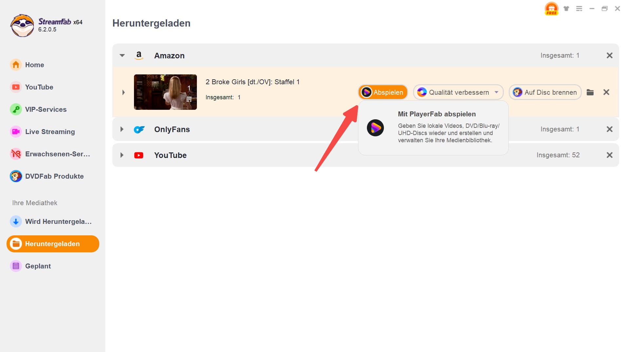Click the OnlyFans group title
627x352 pixels.
172,129
